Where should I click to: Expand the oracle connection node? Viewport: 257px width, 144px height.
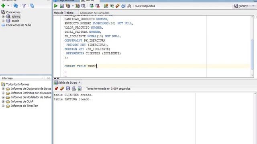pos(3,21)
